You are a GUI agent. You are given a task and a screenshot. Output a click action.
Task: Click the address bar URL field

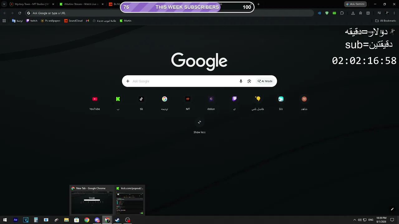coord(170,13)
